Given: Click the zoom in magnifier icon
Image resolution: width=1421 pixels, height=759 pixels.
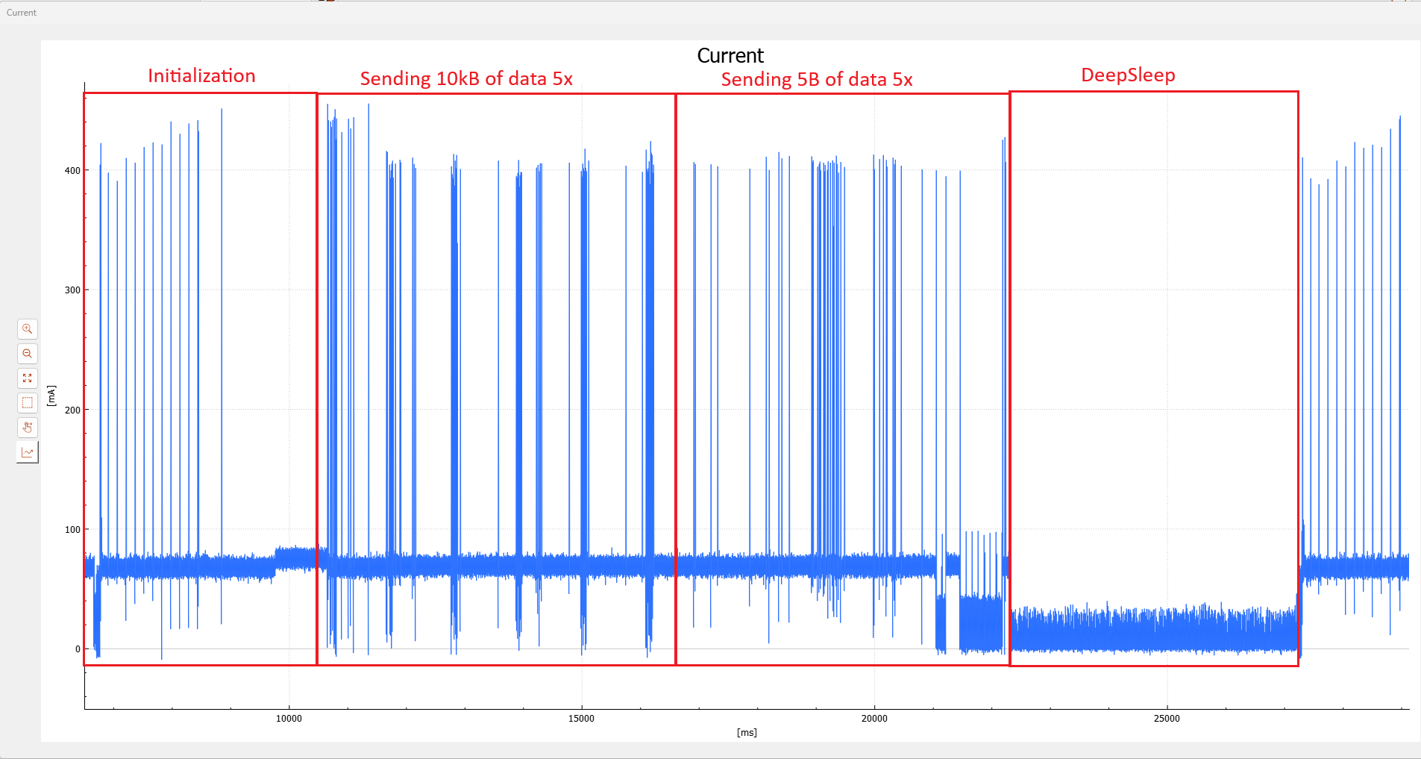Looking at the screenshot, I should click(x=28, y=329).
